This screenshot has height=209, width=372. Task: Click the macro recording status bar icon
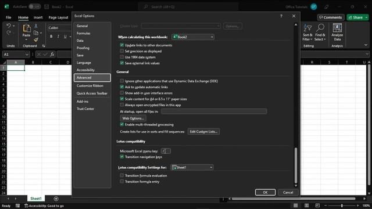click(17, 206)
